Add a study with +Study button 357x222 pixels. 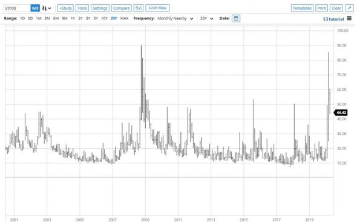tap(65, 8)
